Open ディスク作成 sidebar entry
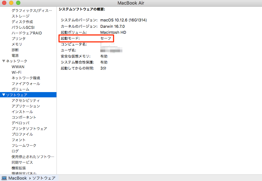 coord(22,22)
